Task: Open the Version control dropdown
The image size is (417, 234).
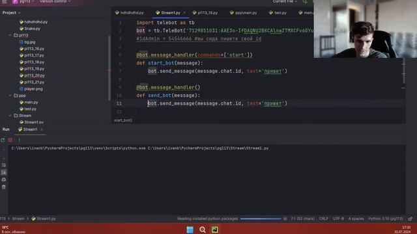Action: [55, 1]
